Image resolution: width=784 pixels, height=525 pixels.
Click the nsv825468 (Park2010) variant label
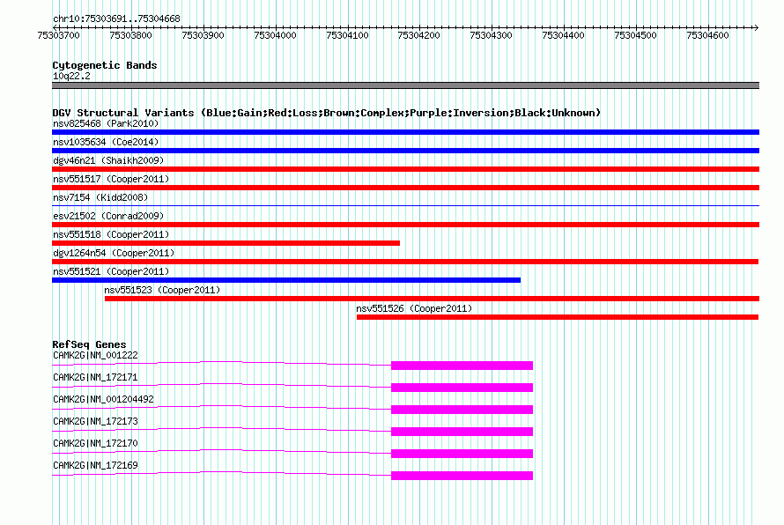(x=106, y=123)
